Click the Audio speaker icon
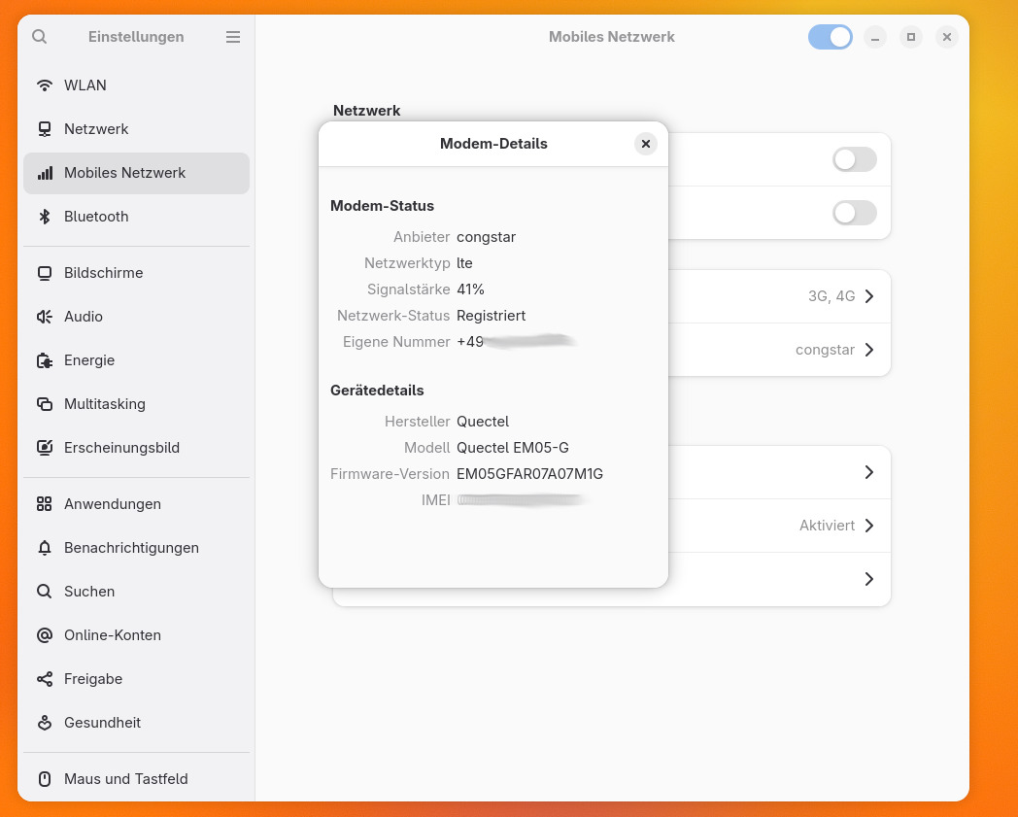 (x=44, y=317)
